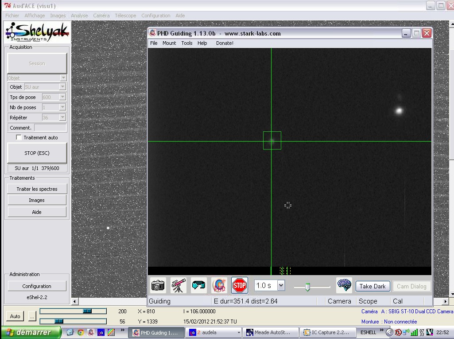
Task: Click the telescope connect icon
Action: tap(178, 285)
